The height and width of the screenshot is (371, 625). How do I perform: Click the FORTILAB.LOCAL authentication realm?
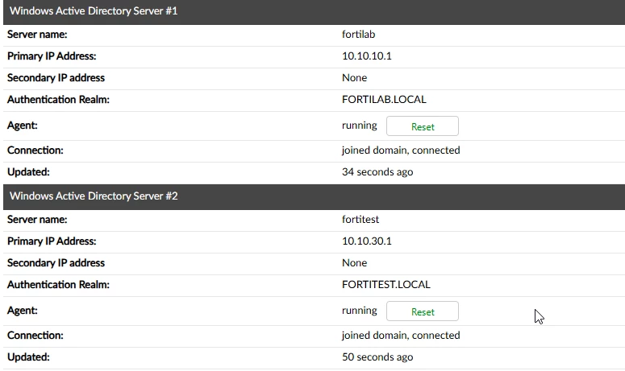click(x=384, y=99)
